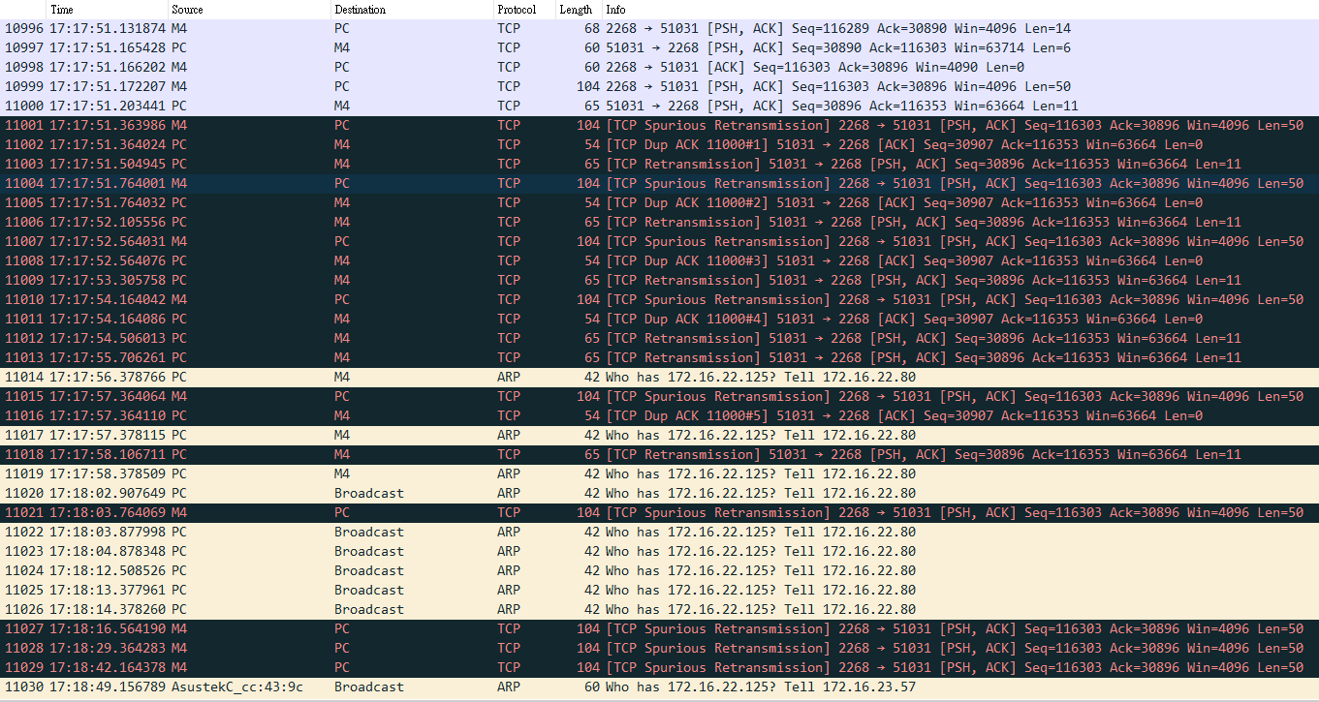Viewport: 1319px width, 702px height.
Task: Select Spurious Retransmission packet 11021
Action: 659,513
